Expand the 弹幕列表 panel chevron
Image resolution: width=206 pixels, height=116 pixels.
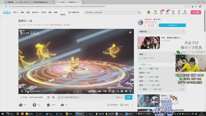[183, 32]
